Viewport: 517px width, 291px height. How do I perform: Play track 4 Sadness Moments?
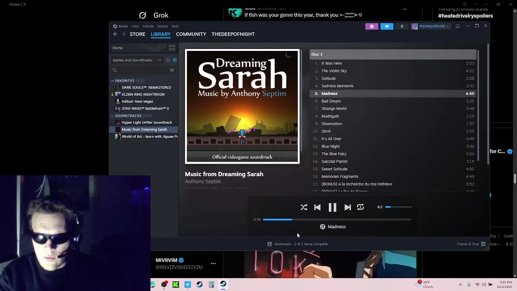[393, 86]
